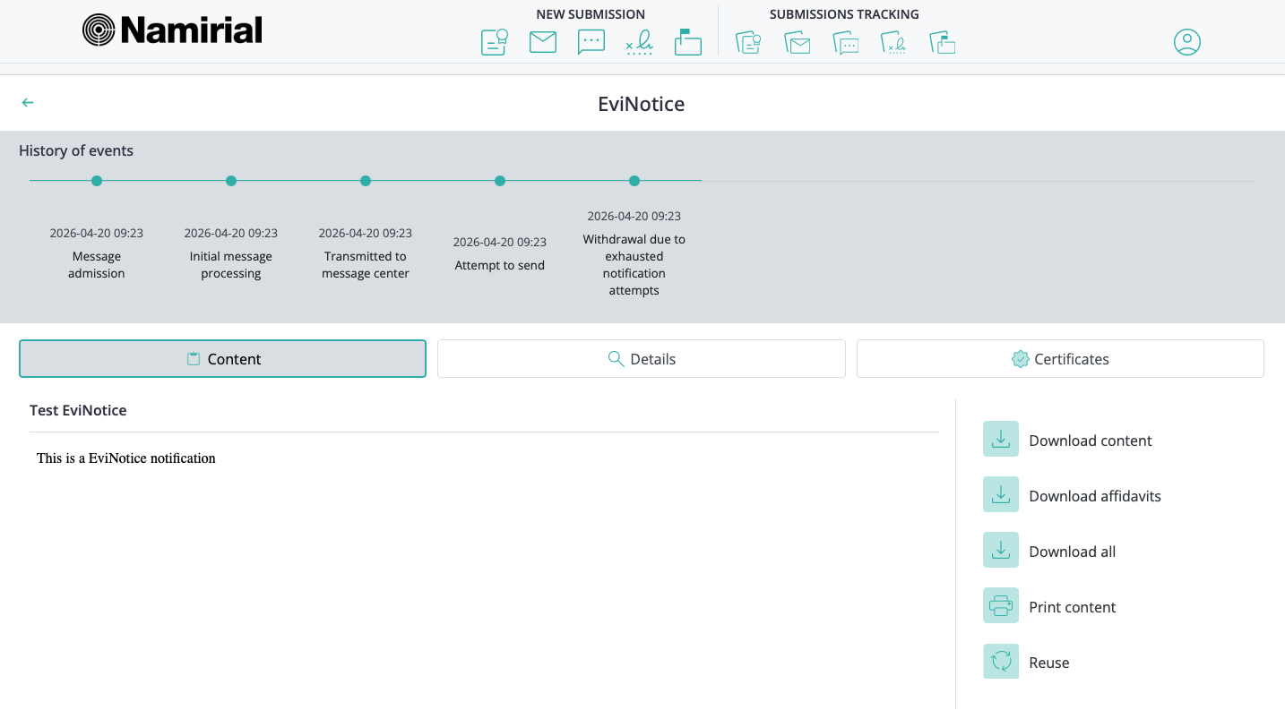Start a new email submission
This screenshot has height=719, width=1285.
tap(543, 42)
